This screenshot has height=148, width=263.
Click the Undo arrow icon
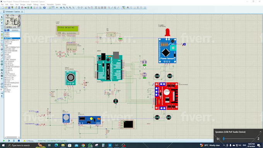79,8
